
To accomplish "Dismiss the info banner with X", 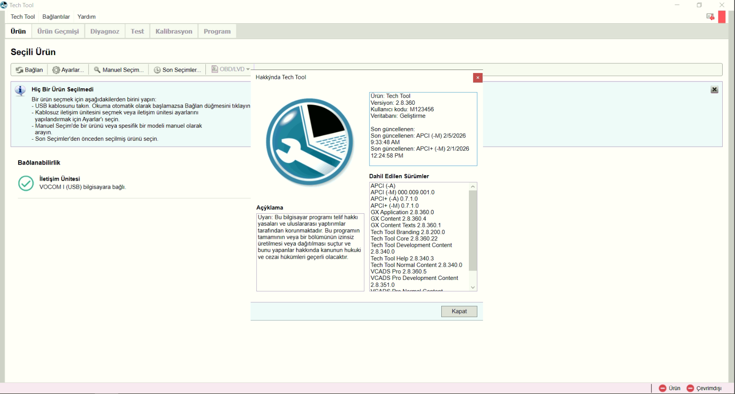I will pyautogui.click(x=715, y=89).
